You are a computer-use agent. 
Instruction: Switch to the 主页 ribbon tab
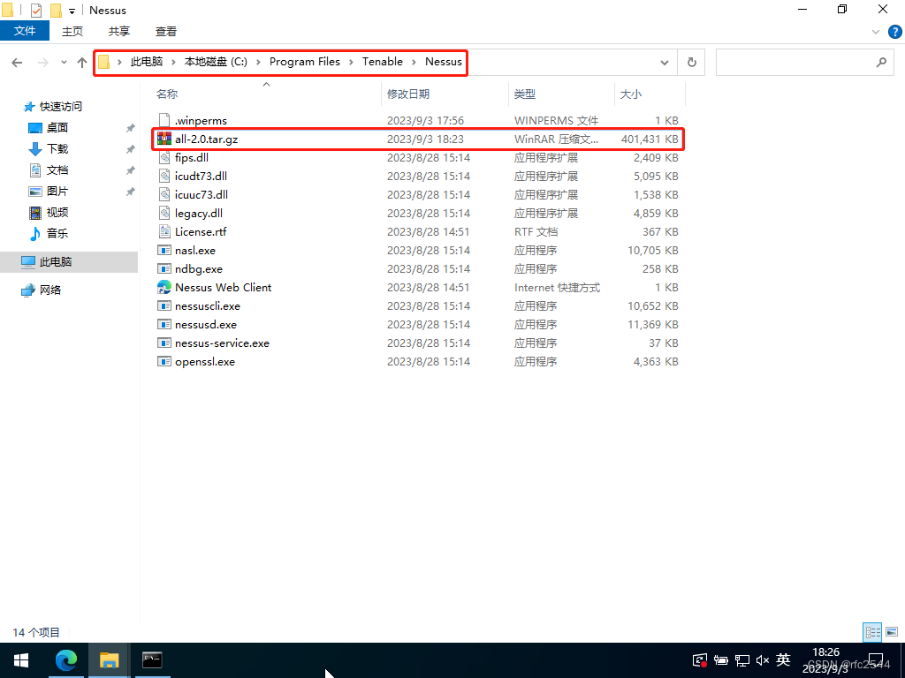click(72, 31)
